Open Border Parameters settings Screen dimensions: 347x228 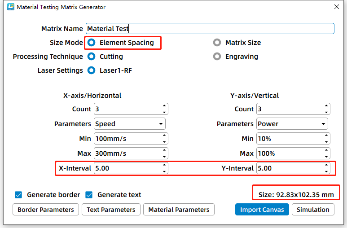[x=46, y=210]
